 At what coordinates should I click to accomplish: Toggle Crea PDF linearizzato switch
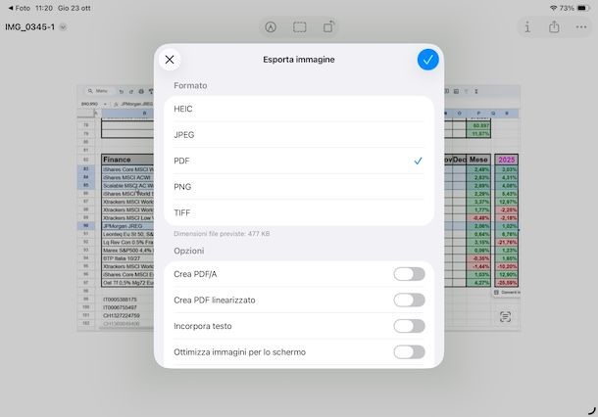(409, 300)
